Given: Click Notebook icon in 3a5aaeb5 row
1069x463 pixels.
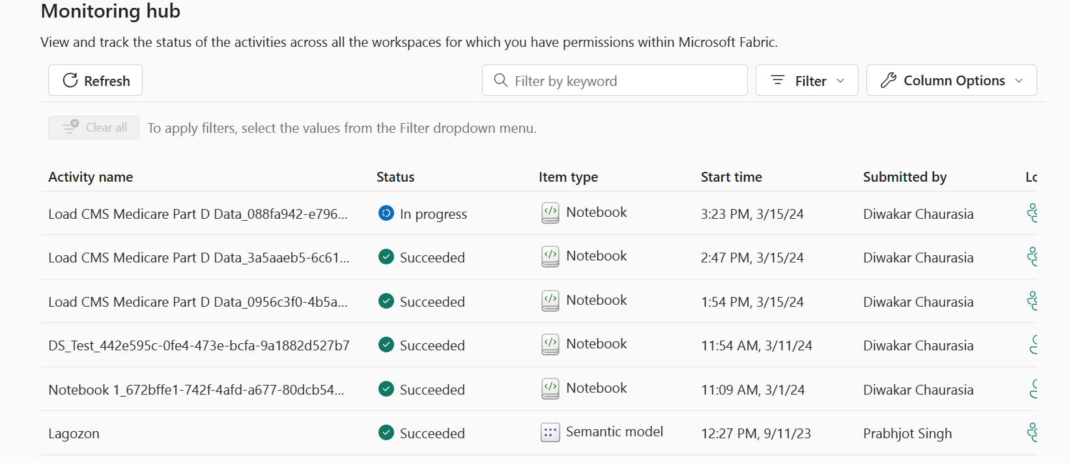Looking at the screenshot, I should [550, 257].
